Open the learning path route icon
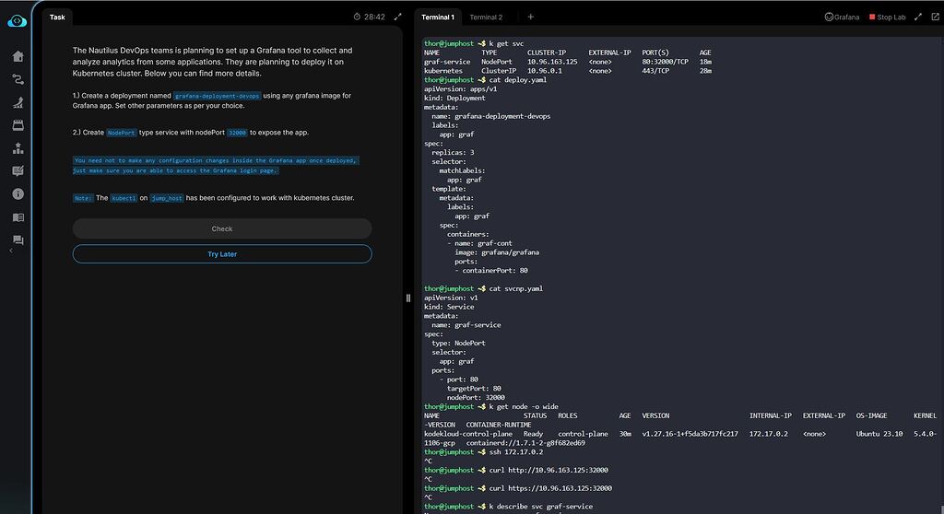944x514 pixels. coord(18,79)
